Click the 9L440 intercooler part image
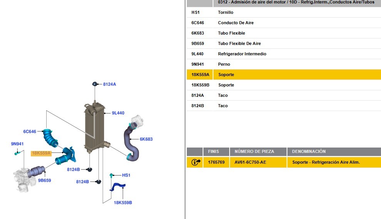Screen dimensions: 381x219 point(94,128)
